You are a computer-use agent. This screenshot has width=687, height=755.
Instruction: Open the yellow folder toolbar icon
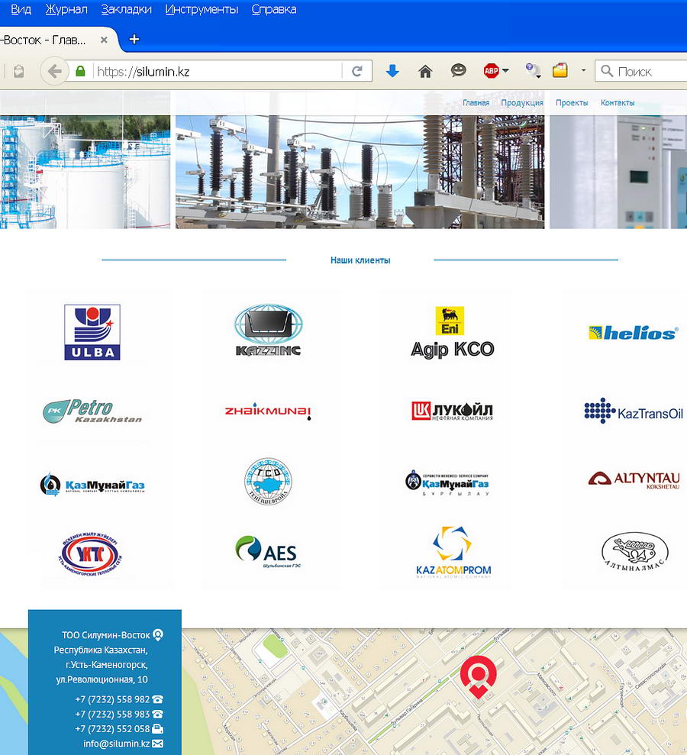(560, 71)
